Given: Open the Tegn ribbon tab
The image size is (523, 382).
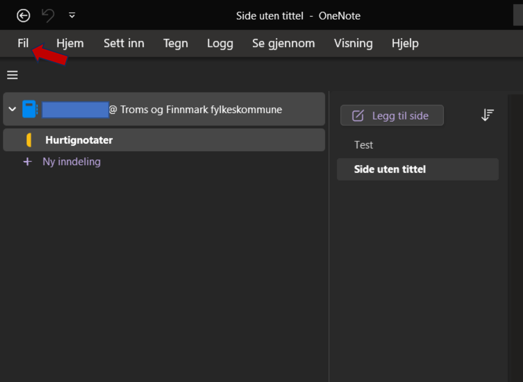Looking at the screenshot, I should pos(176,43).
